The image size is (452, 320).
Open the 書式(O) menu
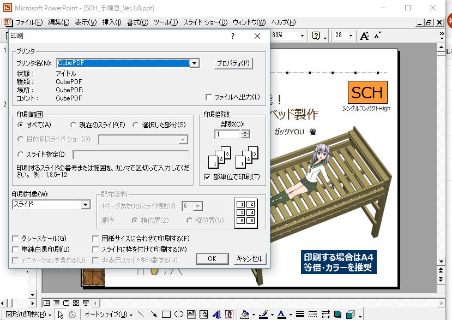pos(137,22)
